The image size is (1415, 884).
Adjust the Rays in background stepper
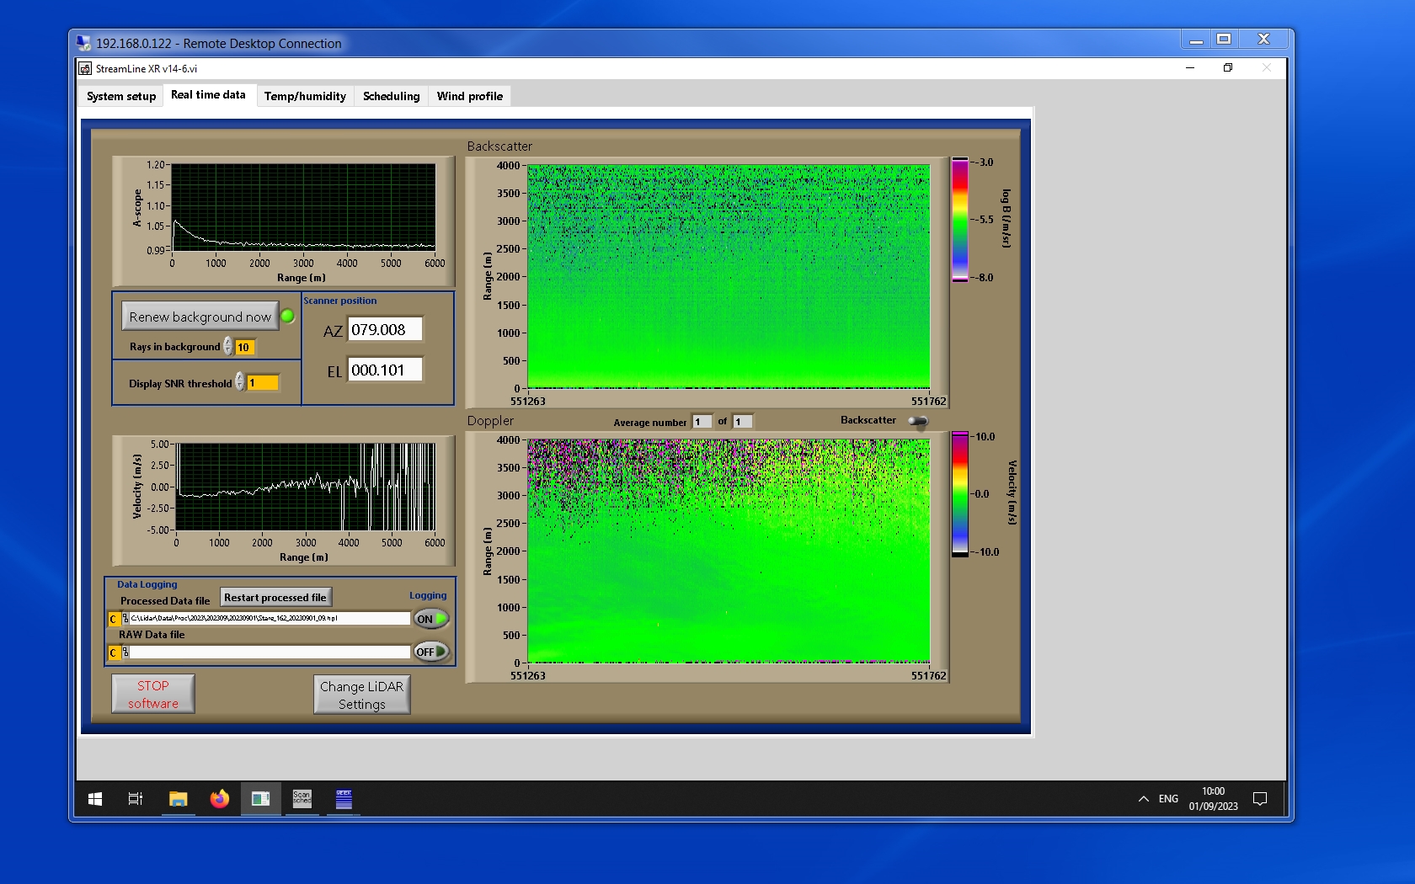(x=228, y=347)
